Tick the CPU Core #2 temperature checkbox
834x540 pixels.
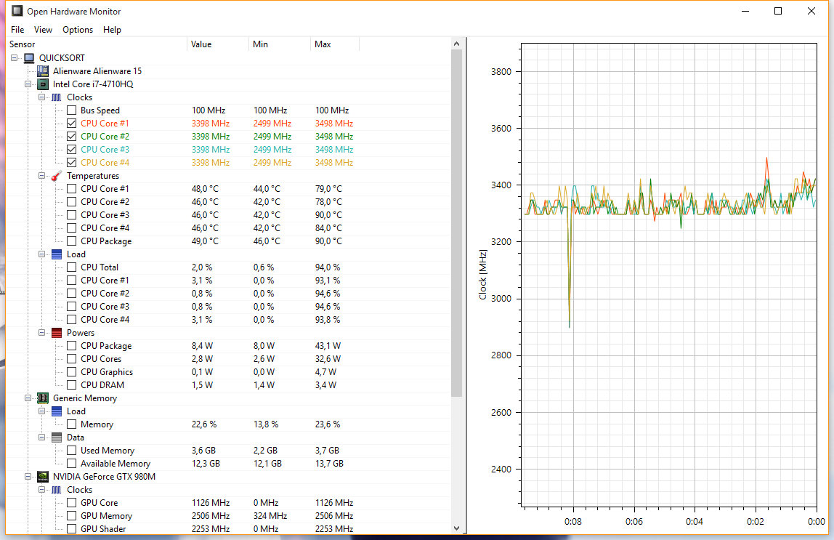[72, 201]
